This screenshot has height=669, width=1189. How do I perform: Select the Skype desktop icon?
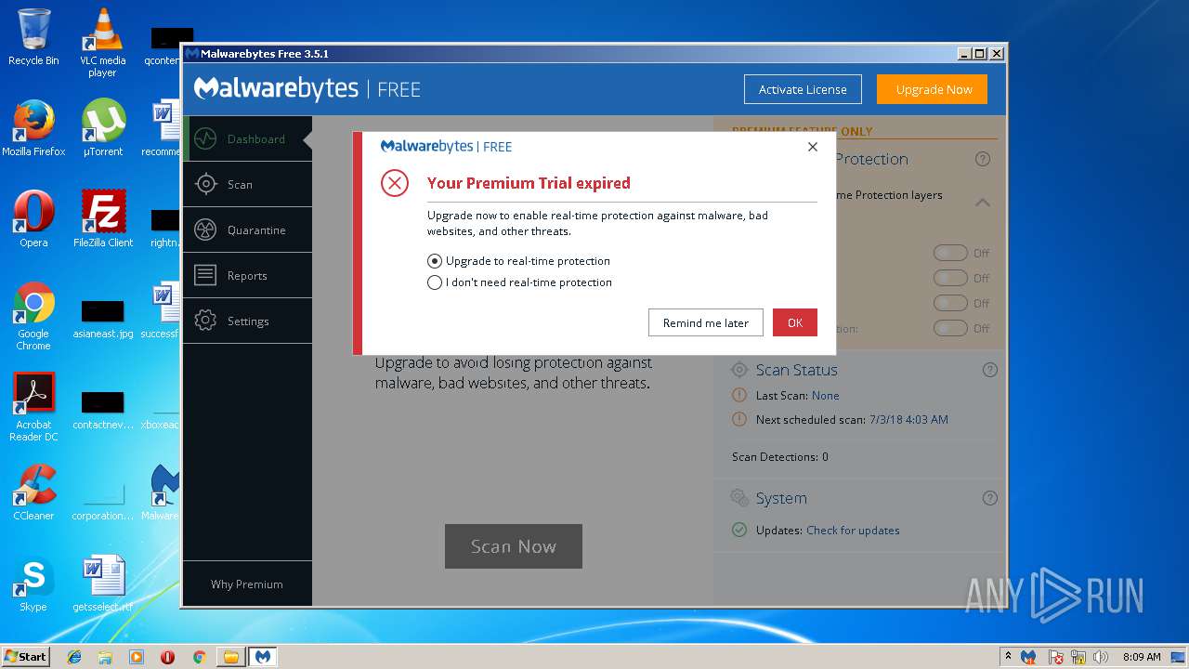coord(33,584)
